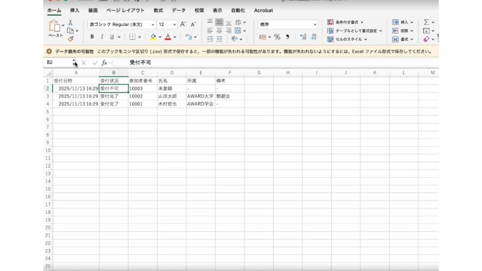
Task: Toggle italic formatting
Action: (x=102, y=37)
